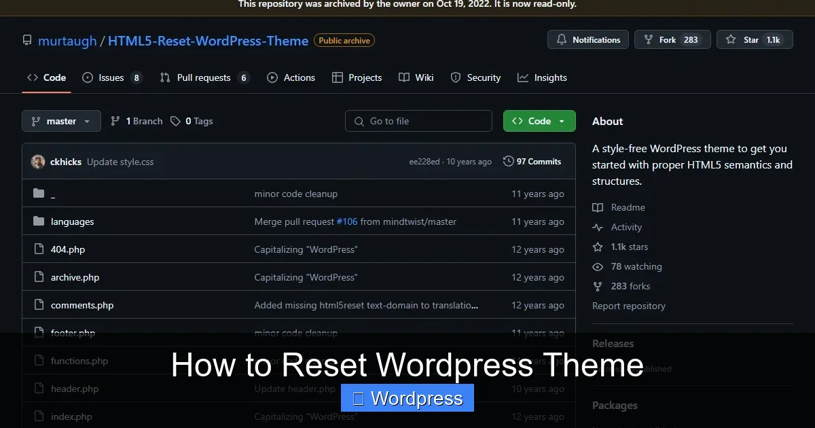Click the tag icon beside 0 Tags
The image size is (815, 428).
point(176,121)
